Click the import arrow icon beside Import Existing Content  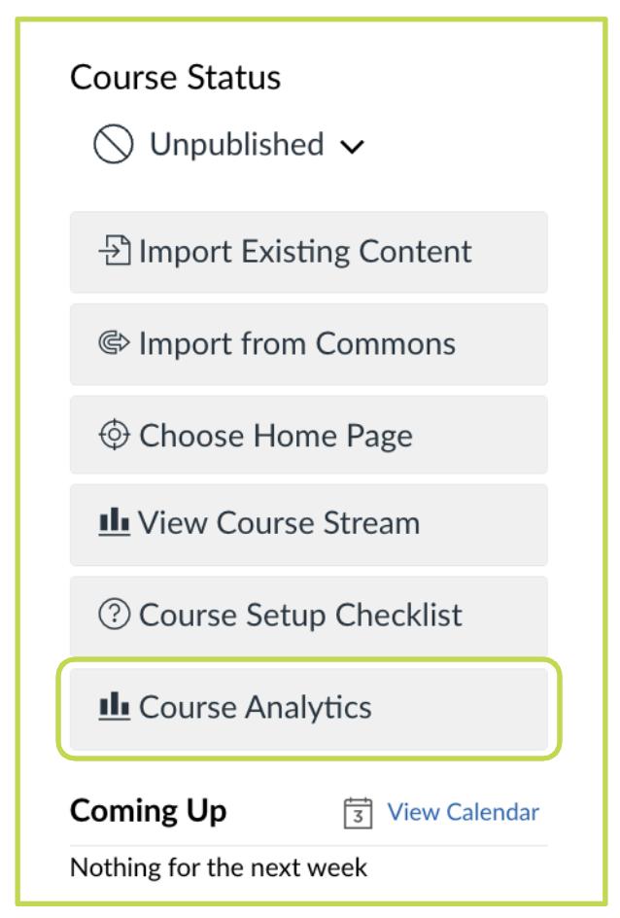tap(119, 252)
